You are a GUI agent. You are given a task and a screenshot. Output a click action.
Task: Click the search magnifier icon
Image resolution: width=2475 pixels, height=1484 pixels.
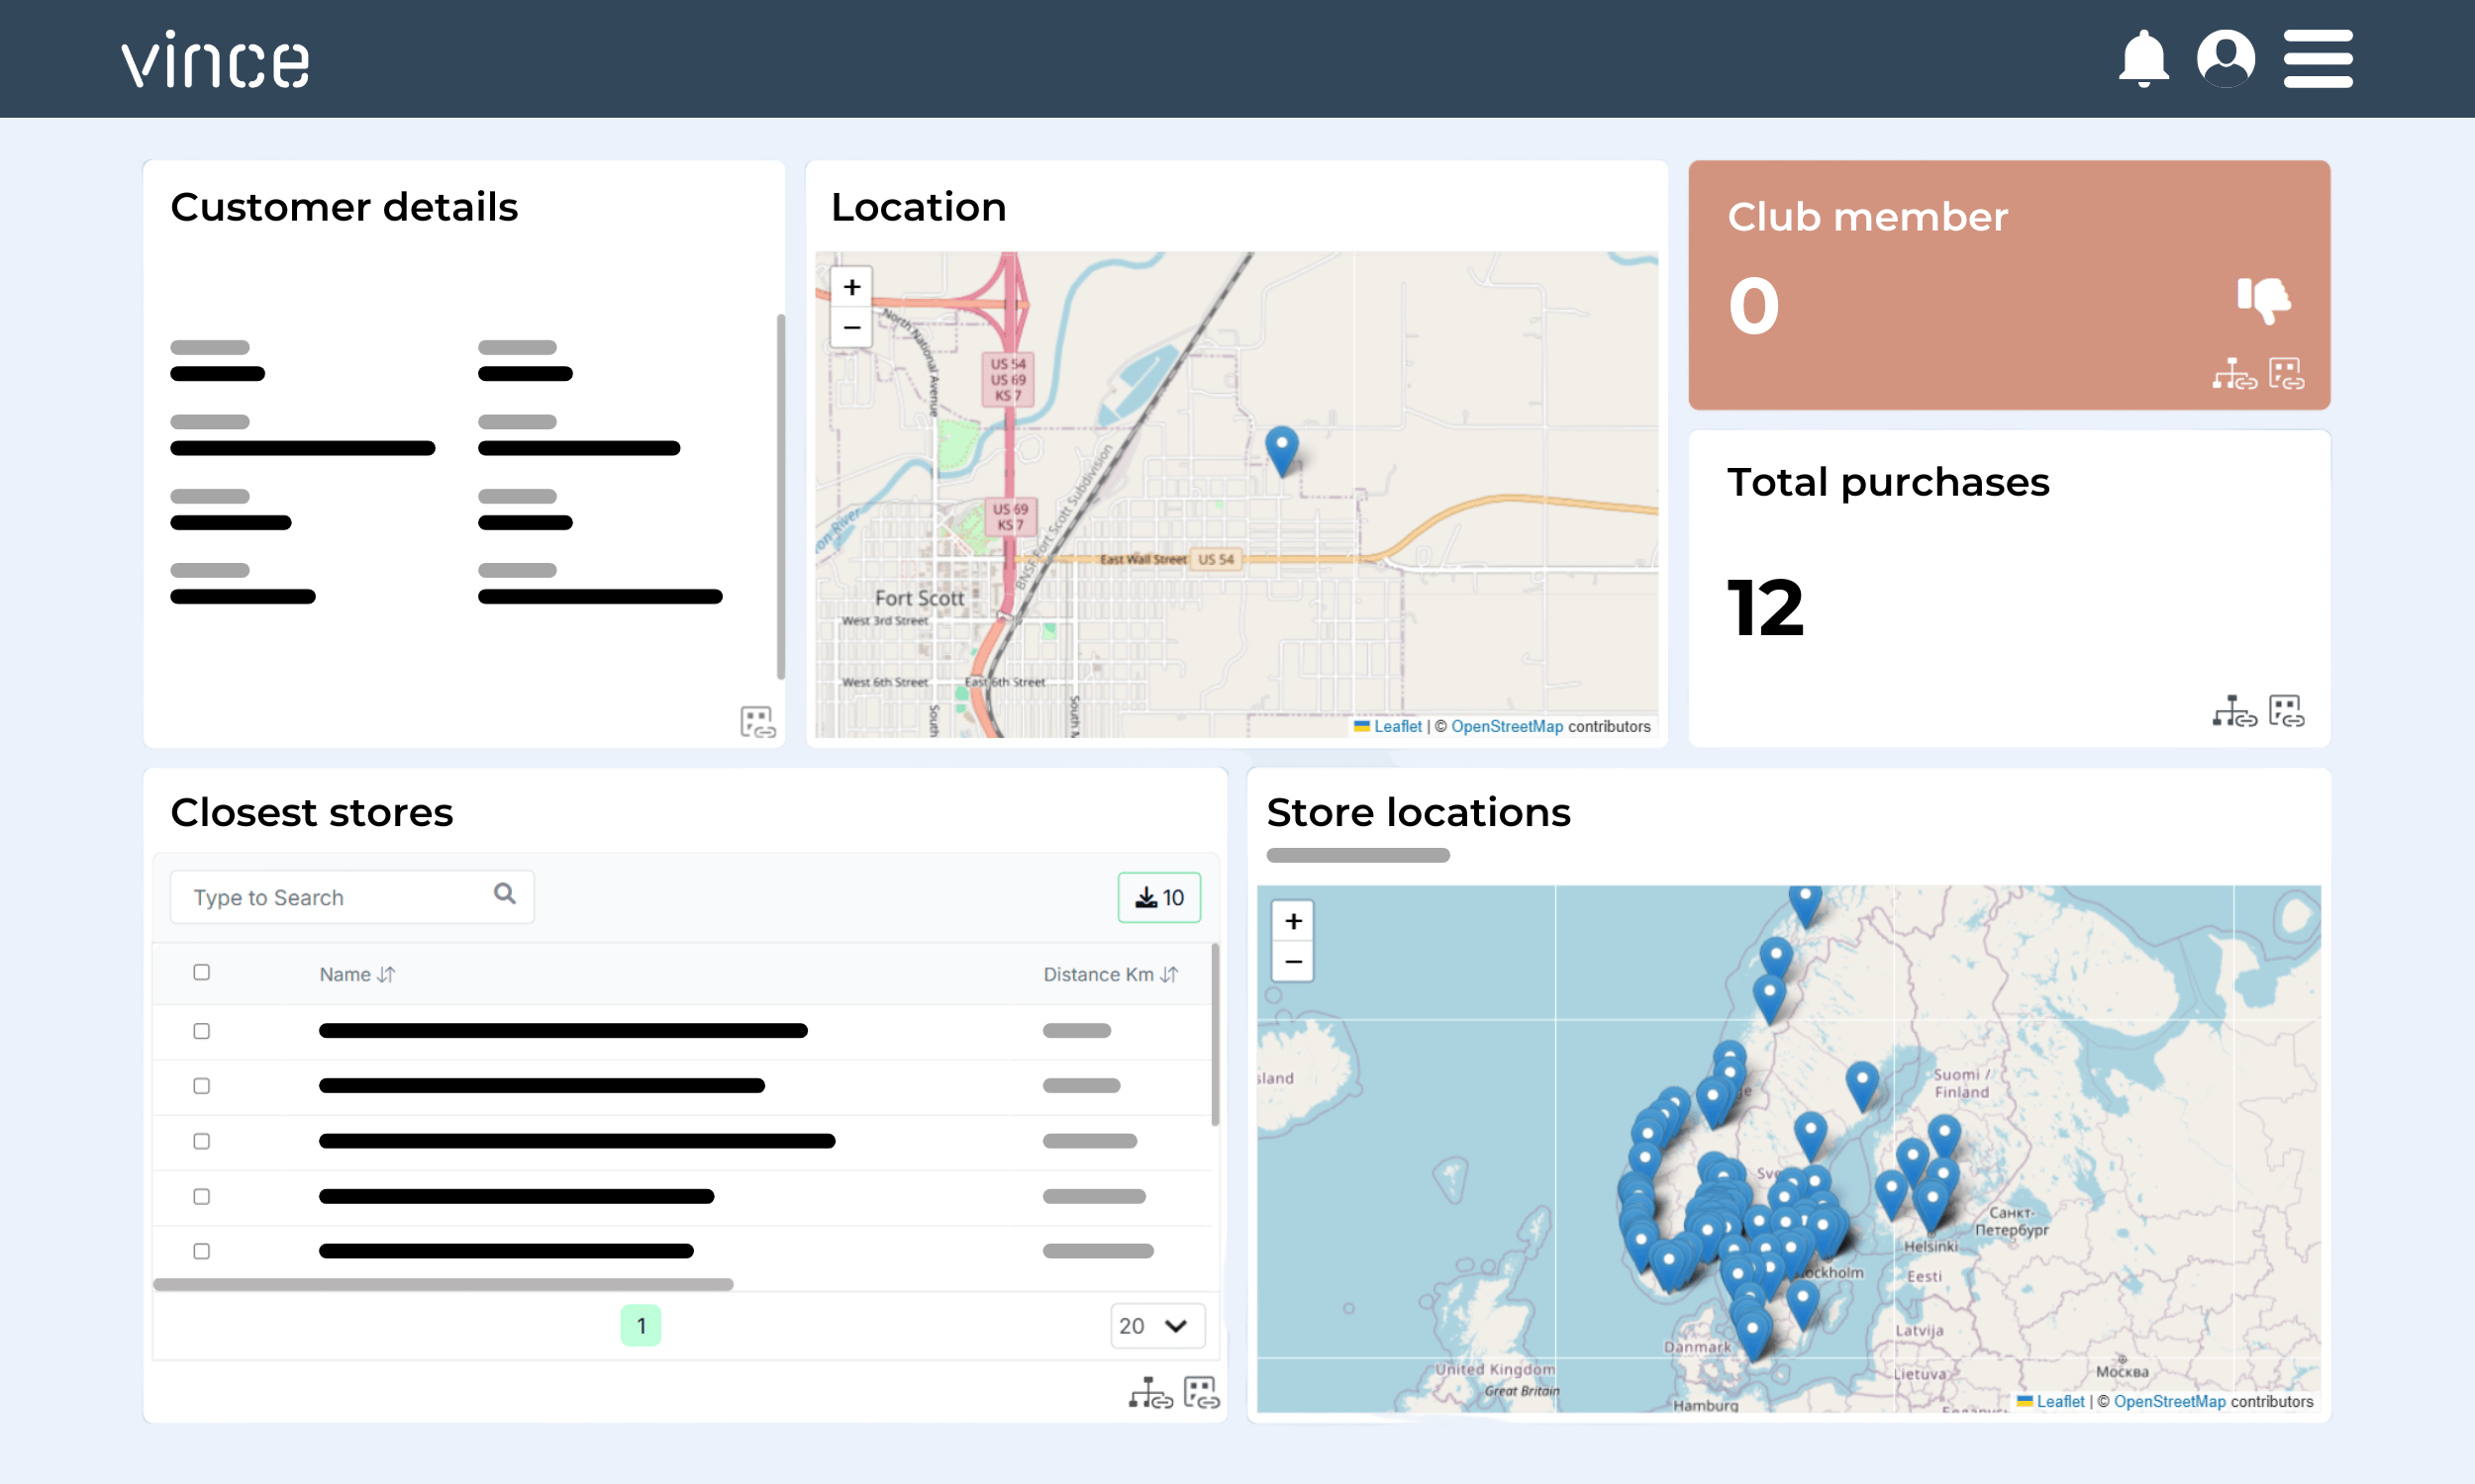tap(505, 894)
